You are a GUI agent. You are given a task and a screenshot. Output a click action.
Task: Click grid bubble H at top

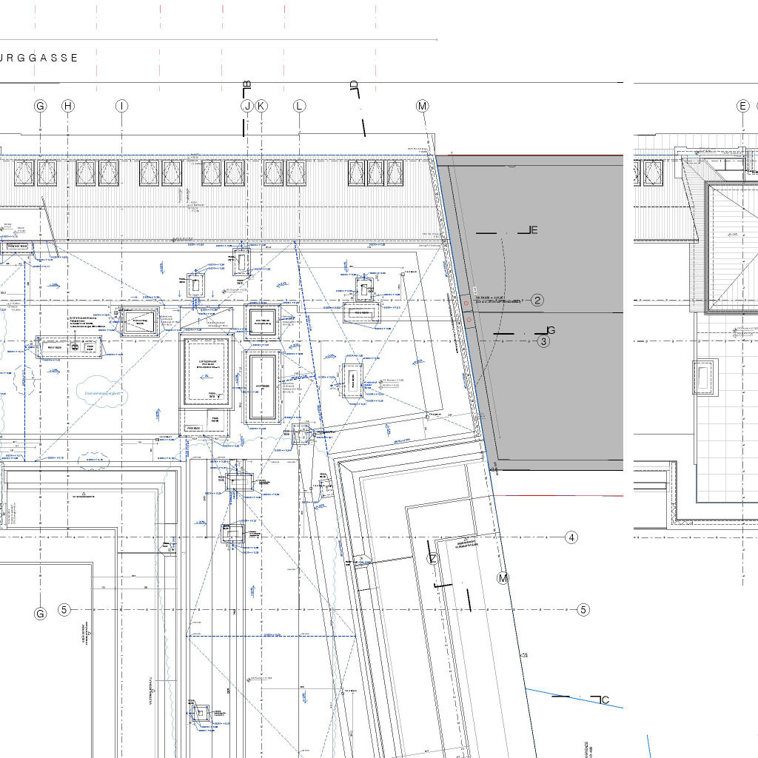68,106
